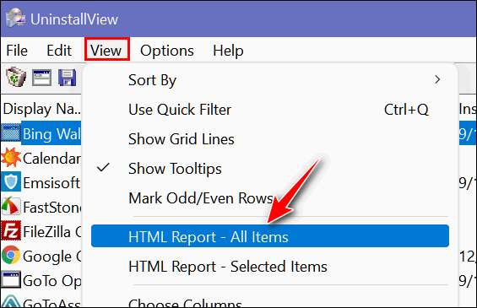Select the FastStone entry text
The height and width of the screenshot is (308, 477).
[51, 208]
